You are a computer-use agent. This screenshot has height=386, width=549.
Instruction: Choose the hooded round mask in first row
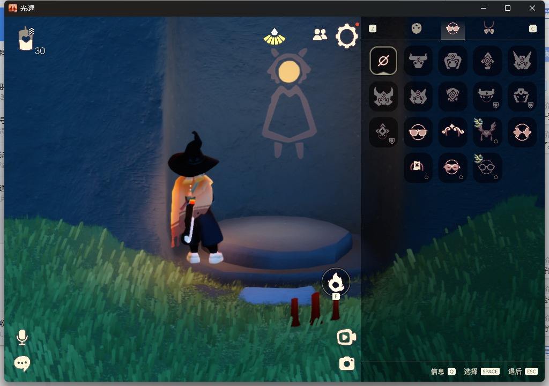point(452,61)
